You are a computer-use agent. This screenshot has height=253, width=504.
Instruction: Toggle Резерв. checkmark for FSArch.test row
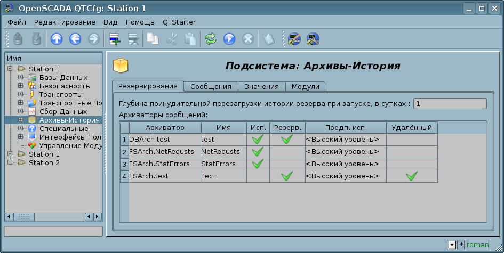tap(287, 176)
